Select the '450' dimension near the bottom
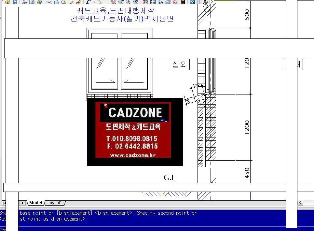This screenshot has width=314, height=231. click(247, 173)
